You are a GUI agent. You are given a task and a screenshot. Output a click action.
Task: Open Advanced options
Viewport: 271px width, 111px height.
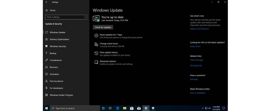tap(108, 61)
